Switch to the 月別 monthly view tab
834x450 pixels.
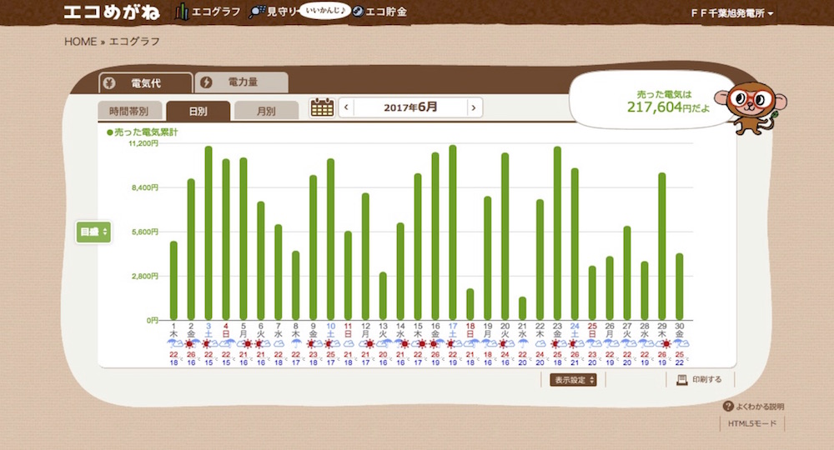[266, 111]
